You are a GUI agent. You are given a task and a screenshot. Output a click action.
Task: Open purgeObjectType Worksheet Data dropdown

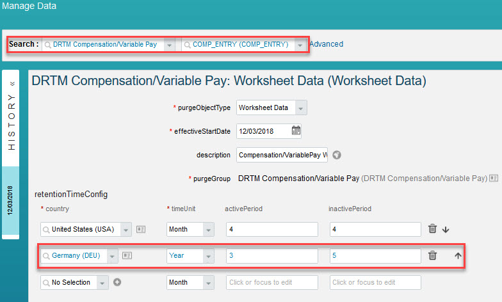coord(301,107)
